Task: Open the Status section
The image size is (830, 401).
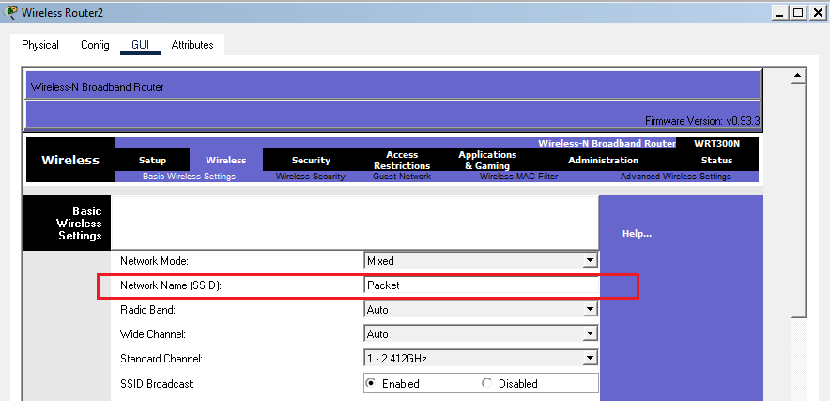Action: [x=716, y=161]
